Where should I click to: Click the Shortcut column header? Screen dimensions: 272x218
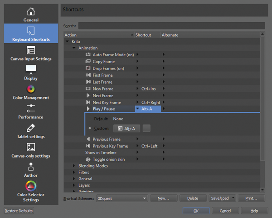click(x=148, y=35)
